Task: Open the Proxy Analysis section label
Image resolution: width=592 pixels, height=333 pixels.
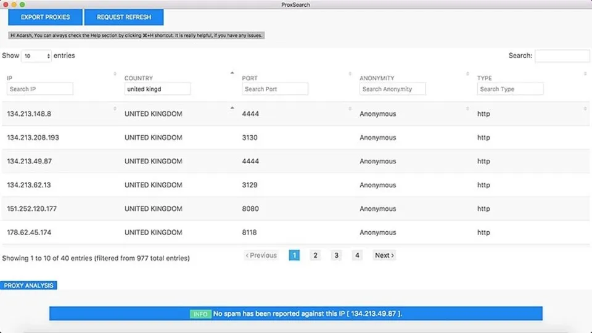Action: pos(29,286)
